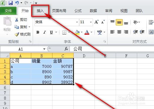The width and height of the screenshot is (154, 109).
Task: Click the wén phonetic guide icon
Action: (100, 32)
